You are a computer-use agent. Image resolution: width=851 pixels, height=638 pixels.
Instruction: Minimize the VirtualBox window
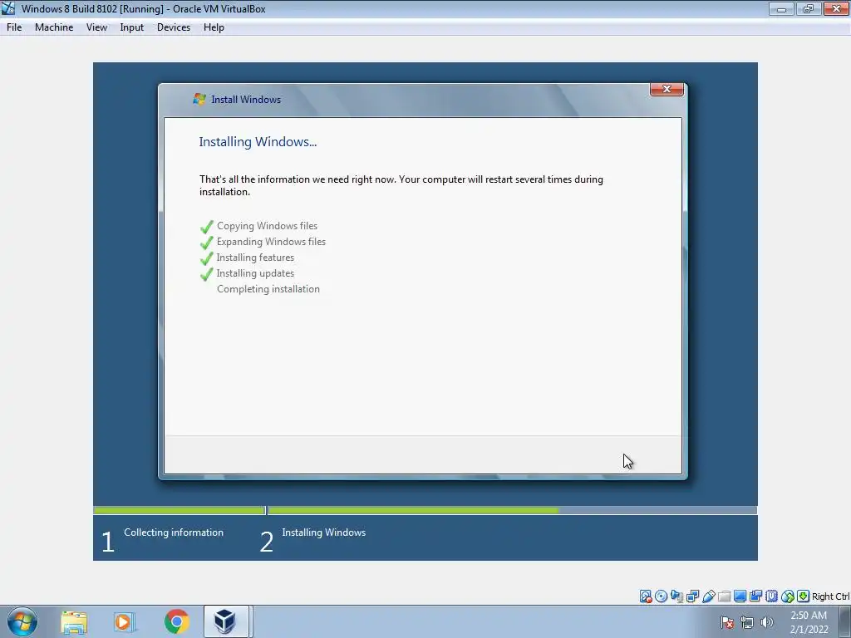click(781, 8)
